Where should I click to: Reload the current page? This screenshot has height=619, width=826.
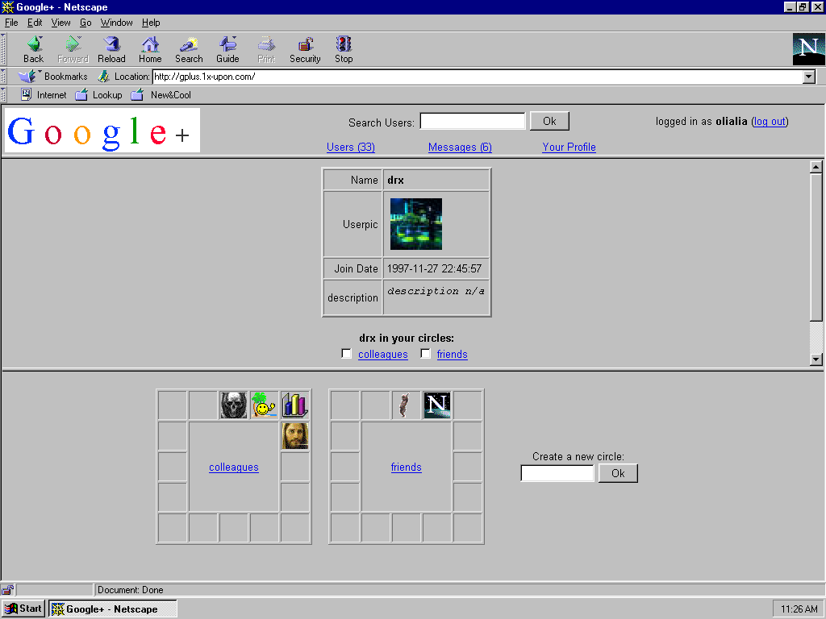[x=111, y=49]
